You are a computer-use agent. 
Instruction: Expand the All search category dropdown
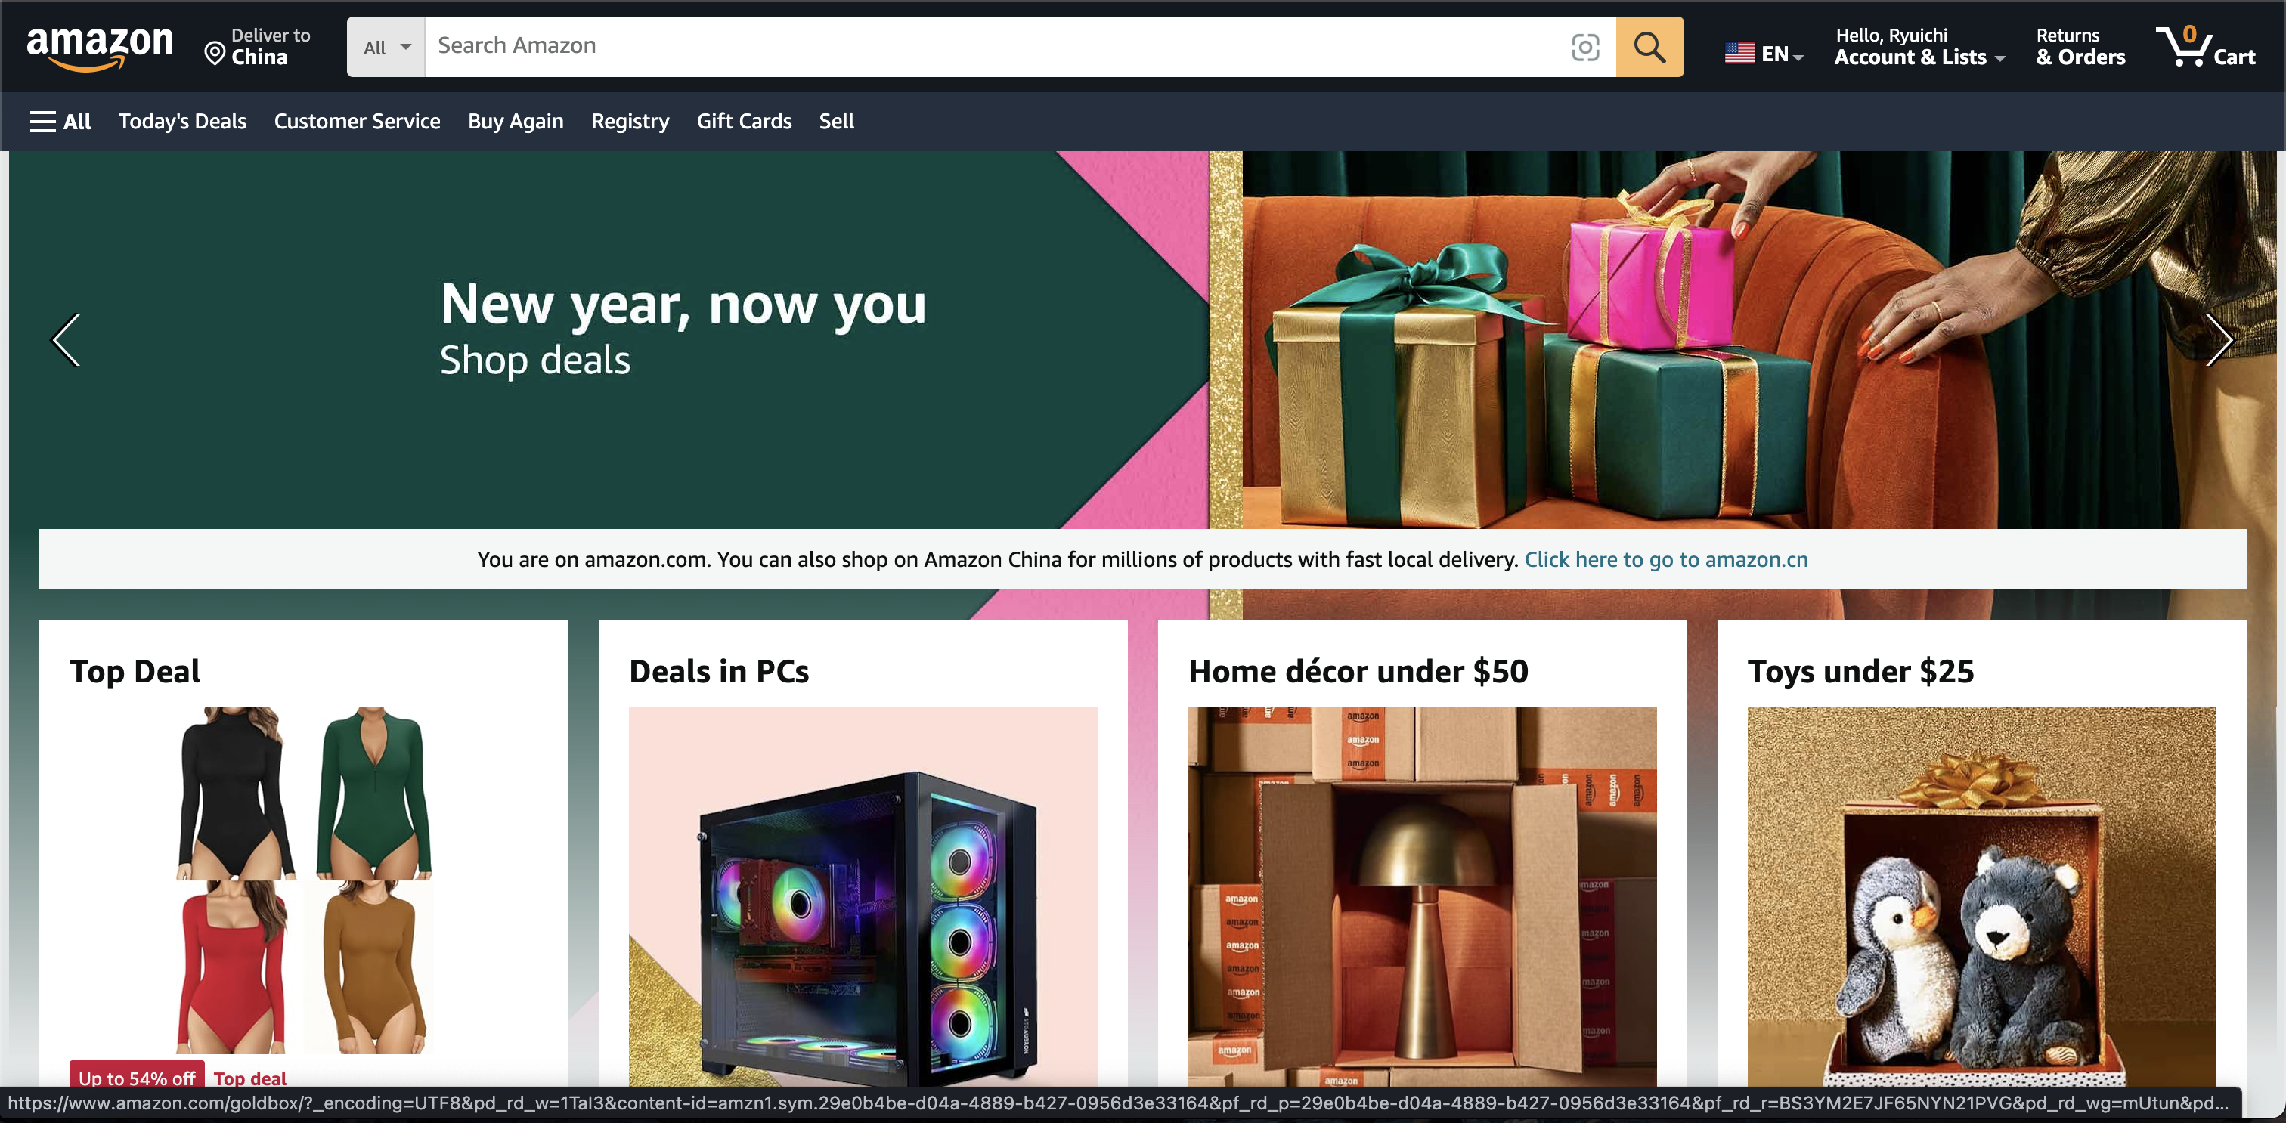(x=386, y=47)
